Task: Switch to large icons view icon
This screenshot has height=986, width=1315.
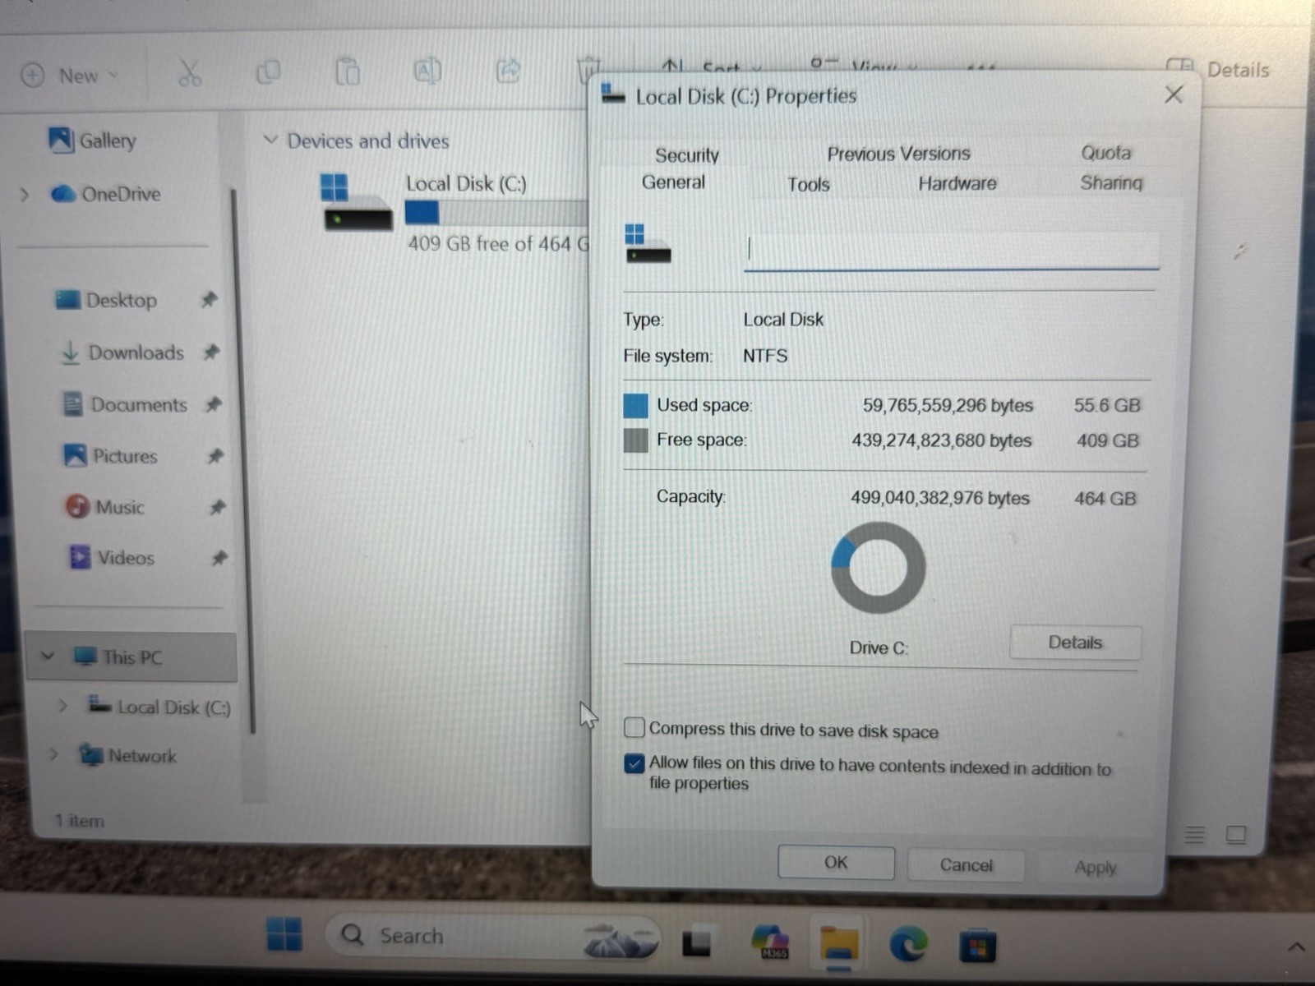Action: coord(1235,835)
